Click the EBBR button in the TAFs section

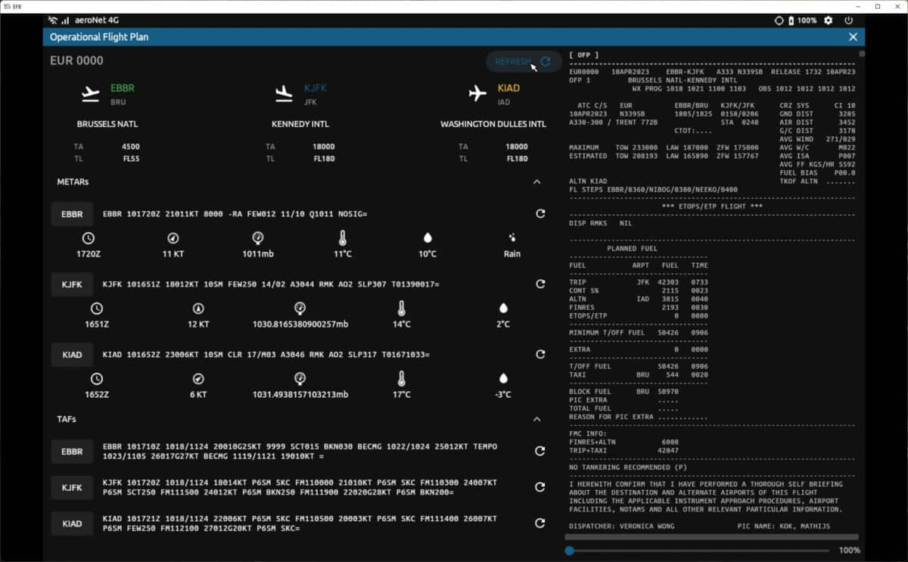point(71,451)
